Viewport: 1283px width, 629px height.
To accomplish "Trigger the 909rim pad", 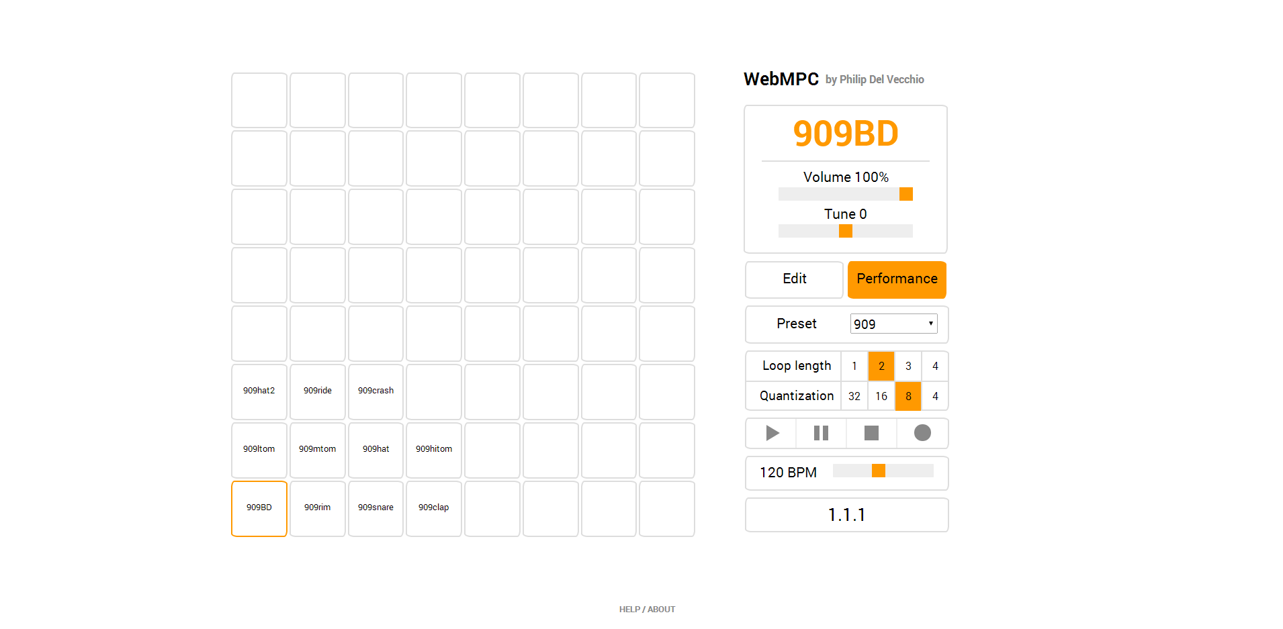I will (318, 508).
